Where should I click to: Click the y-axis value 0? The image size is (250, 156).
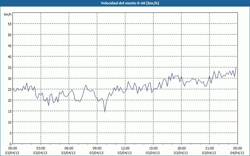(10, 144)
